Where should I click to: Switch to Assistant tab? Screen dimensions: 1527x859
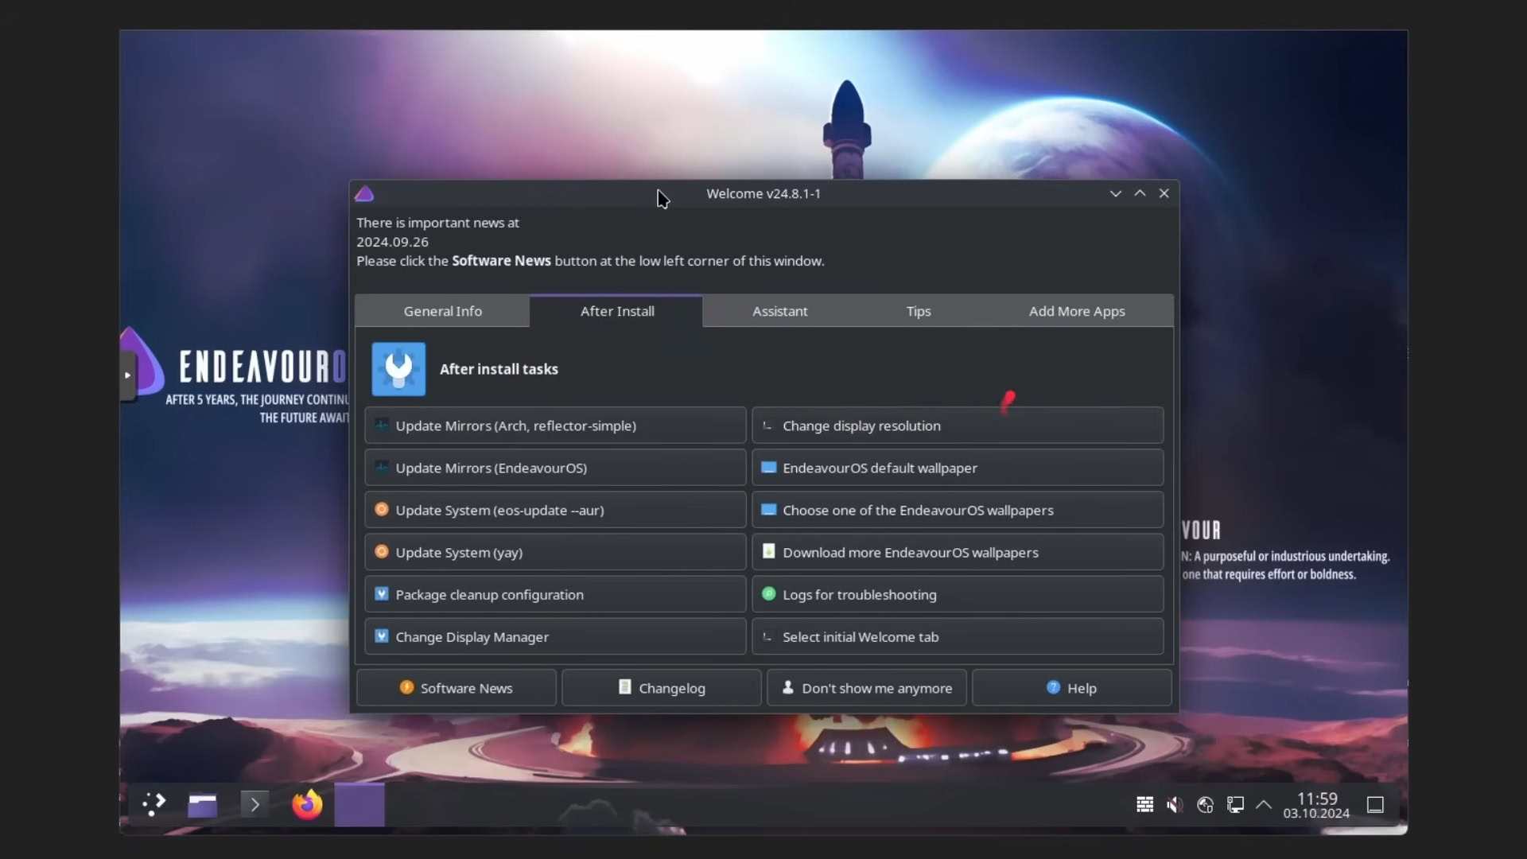click(780, 310)
